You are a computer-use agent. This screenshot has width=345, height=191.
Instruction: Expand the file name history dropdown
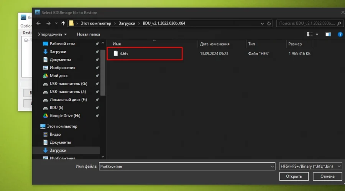[272, 167]
